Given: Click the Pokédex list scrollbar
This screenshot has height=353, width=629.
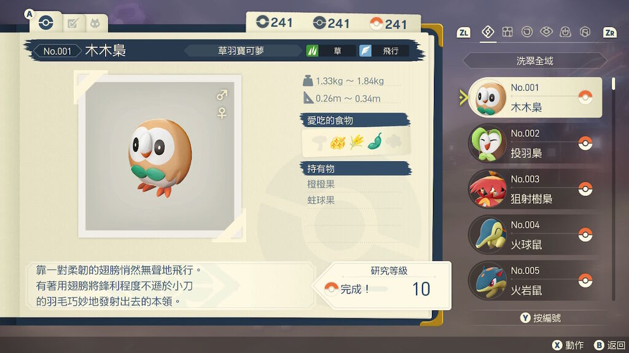Looking at the screenshot, I should tap(614, 189).
